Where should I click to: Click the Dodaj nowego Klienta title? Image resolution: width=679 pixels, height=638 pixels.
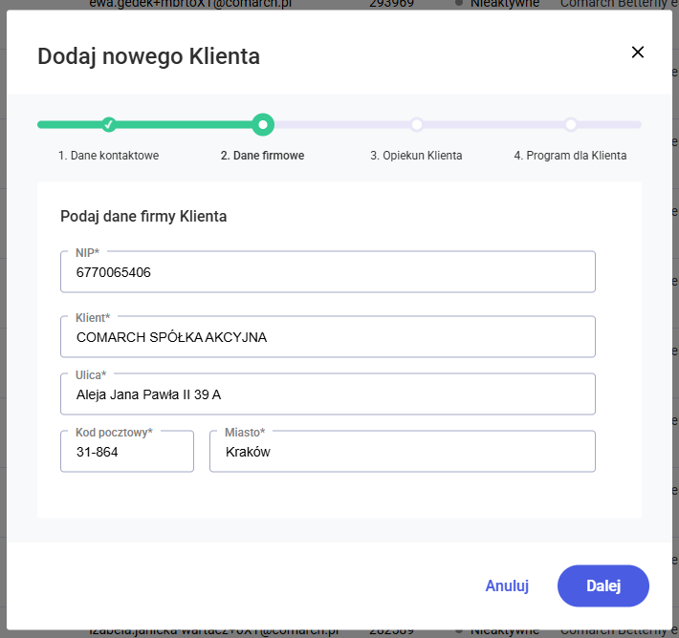point(148,56)
